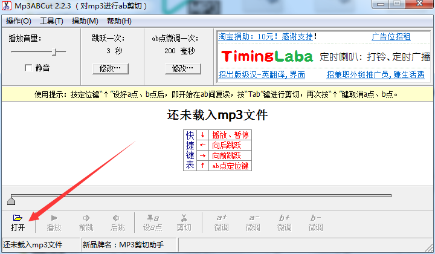This screenshot has height=254, width=435.
Task: Open the 招兼职外链推广员 link
Action: (375, 74)
